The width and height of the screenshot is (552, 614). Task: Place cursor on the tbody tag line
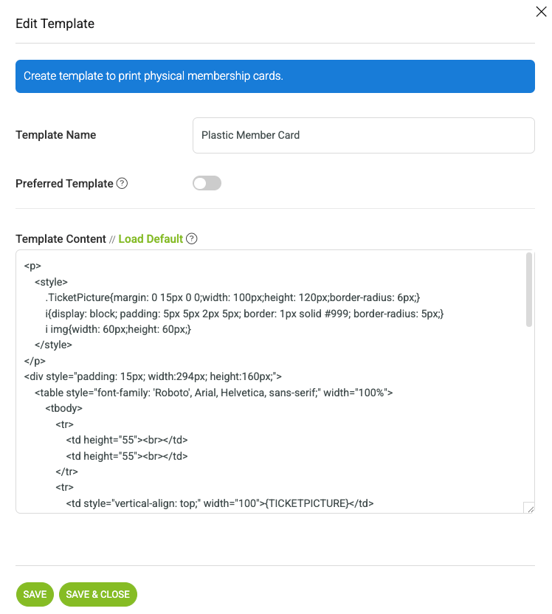(63, 408)
